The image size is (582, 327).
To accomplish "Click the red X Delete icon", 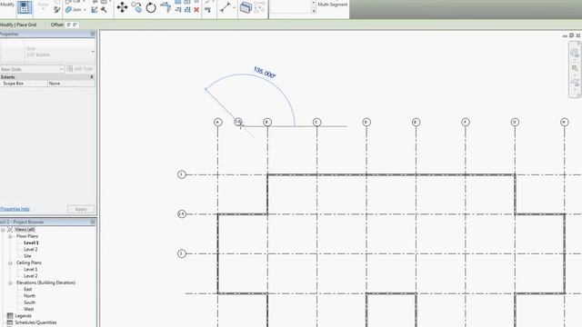I will pos(196,10).
